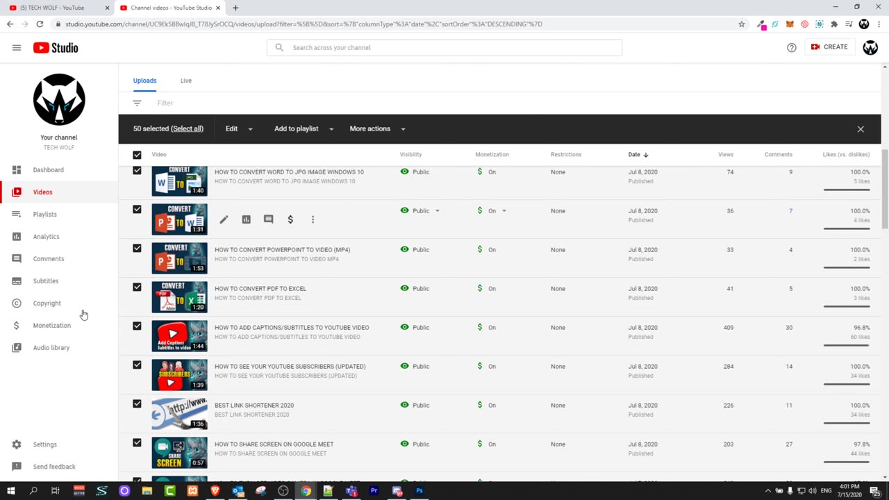Click the browser address bar URL
This screenshot has width=889, height=500.
point(304,24)
